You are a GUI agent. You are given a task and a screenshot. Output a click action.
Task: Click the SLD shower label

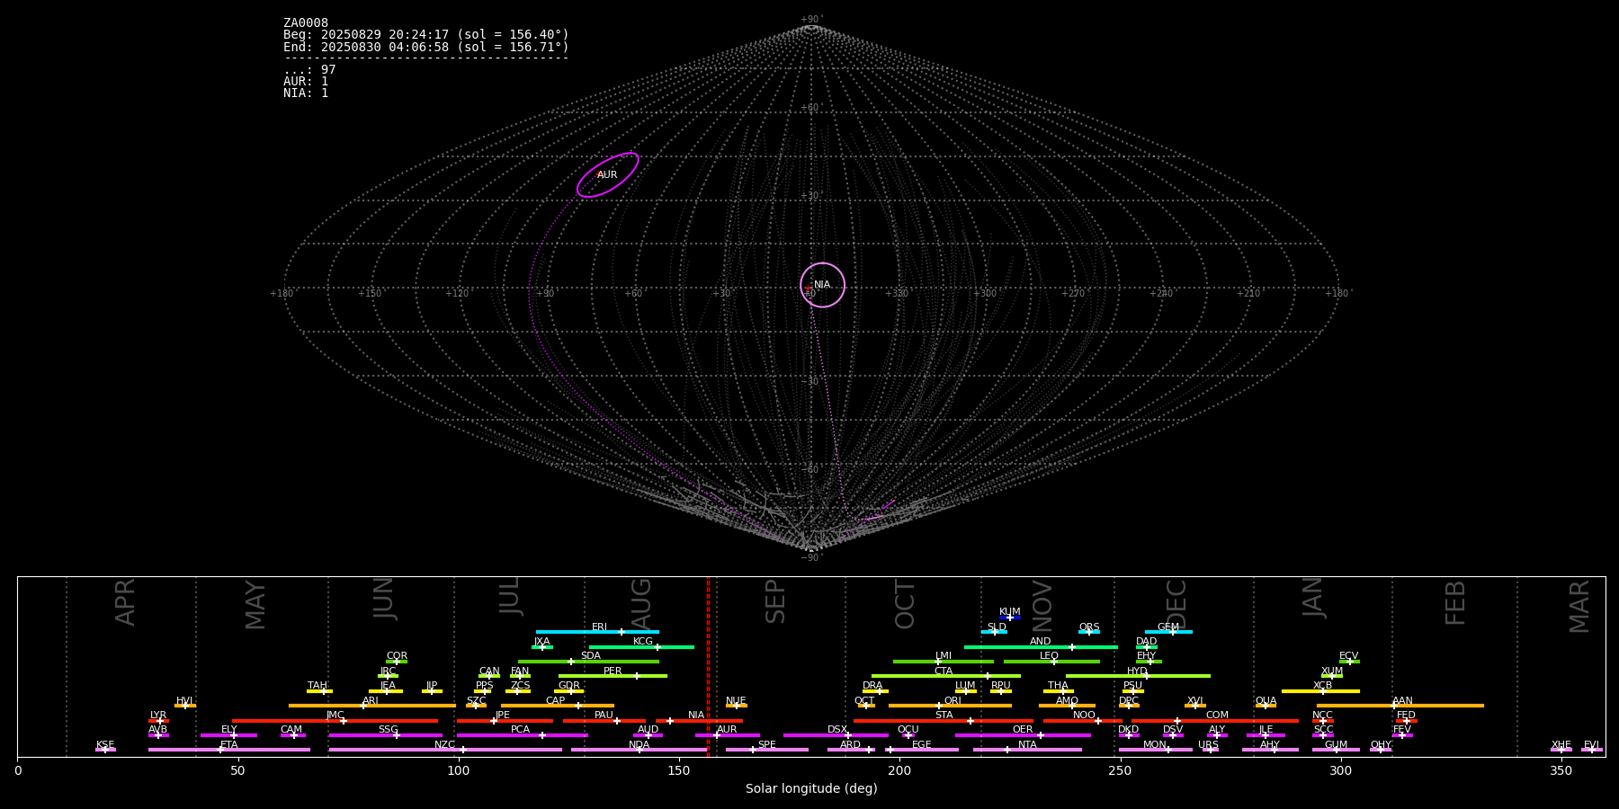[997, 627]
